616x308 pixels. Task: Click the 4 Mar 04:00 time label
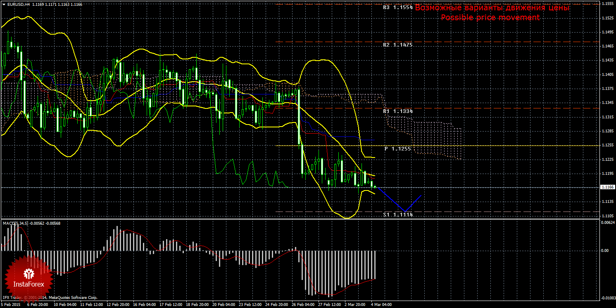[x=381, y=305]
